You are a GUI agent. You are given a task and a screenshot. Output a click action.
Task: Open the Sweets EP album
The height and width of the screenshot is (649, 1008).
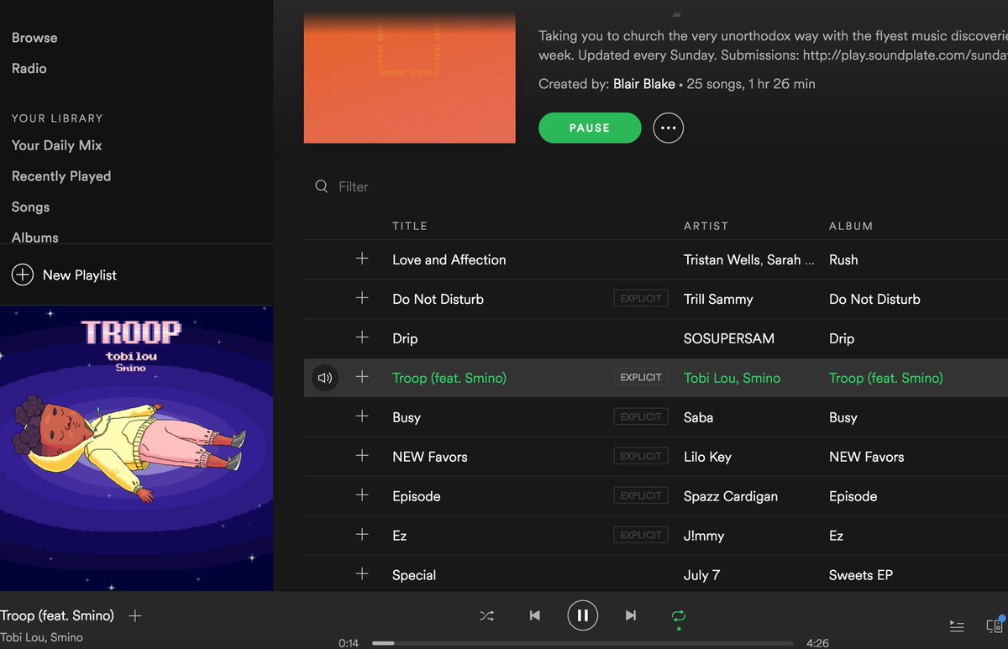[x=861, y=575]
